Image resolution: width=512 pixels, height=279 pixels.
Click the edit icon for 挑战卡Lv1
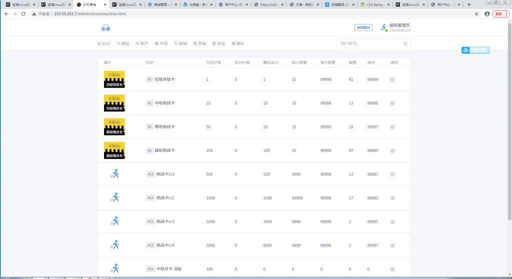pos(392,174)
